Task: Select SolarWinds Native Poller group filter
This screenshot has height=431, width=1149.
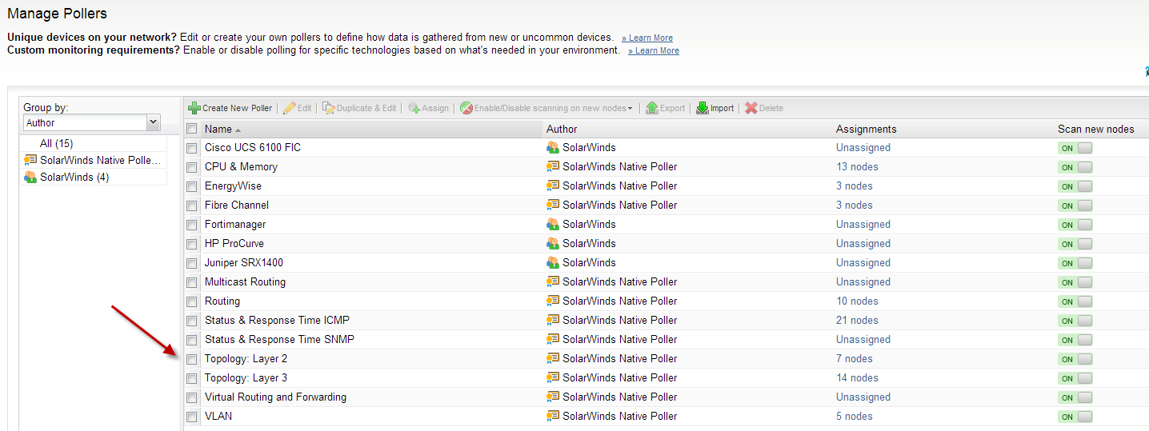Action: coord(101,160)
